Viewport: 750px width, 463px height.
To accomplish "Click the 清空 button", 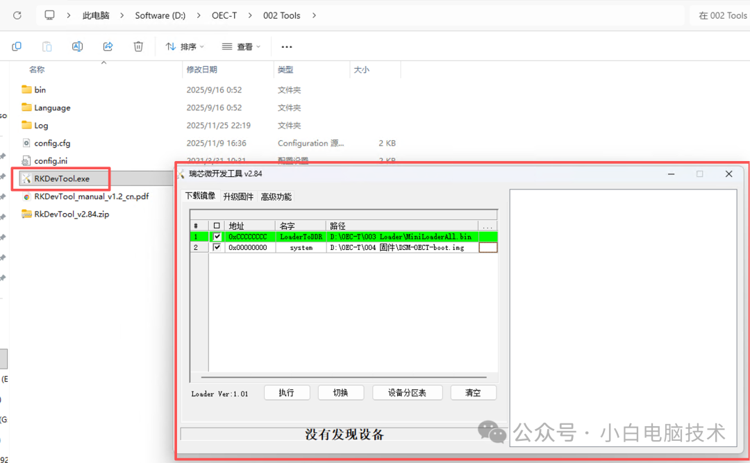I will [473, 393].
